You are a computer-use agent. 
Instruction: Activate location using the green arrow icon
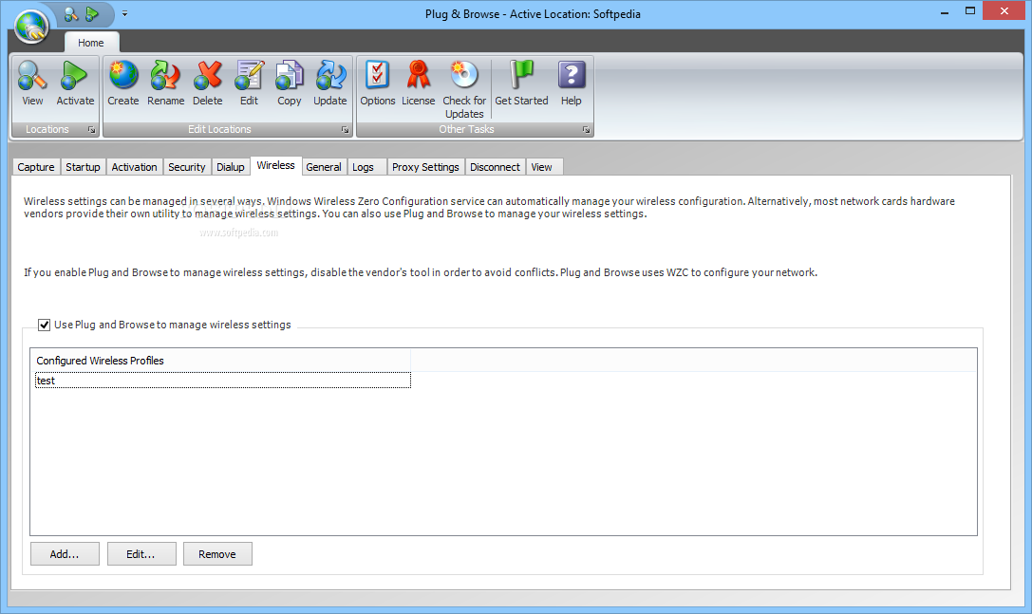[75, 84]
